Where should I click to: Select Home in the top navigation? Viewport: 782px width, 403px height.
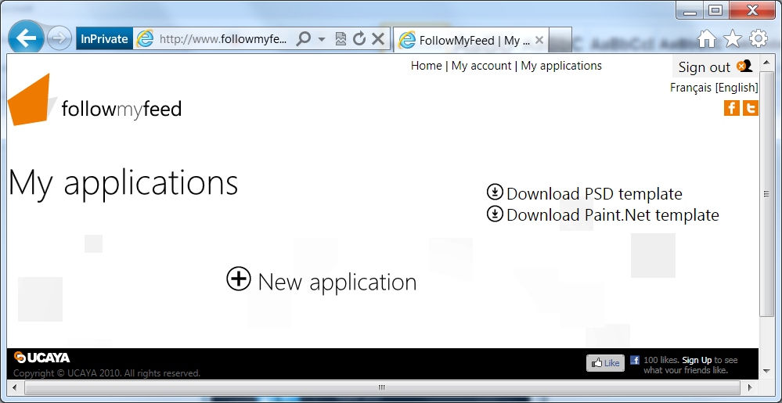pos(426,66)
